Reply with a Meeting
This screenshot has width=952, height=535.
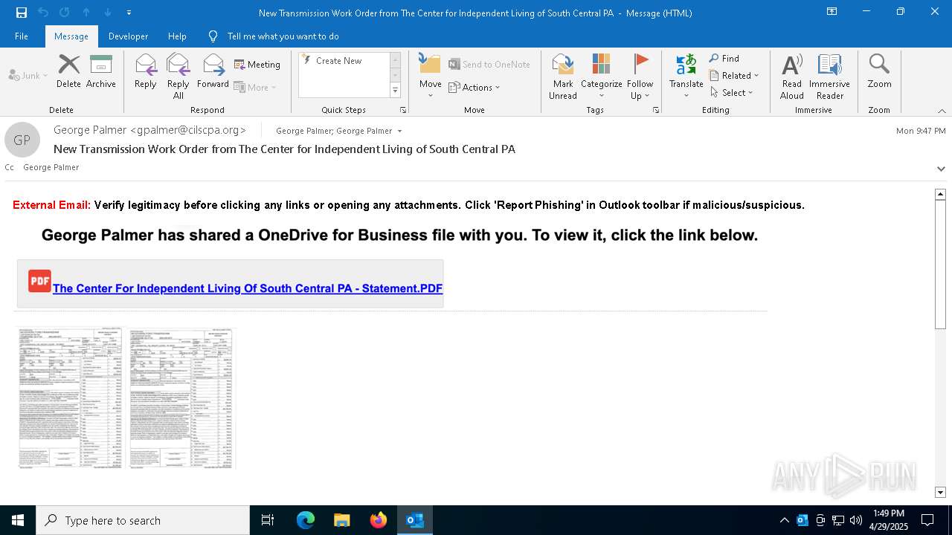(x=257, y=65)
